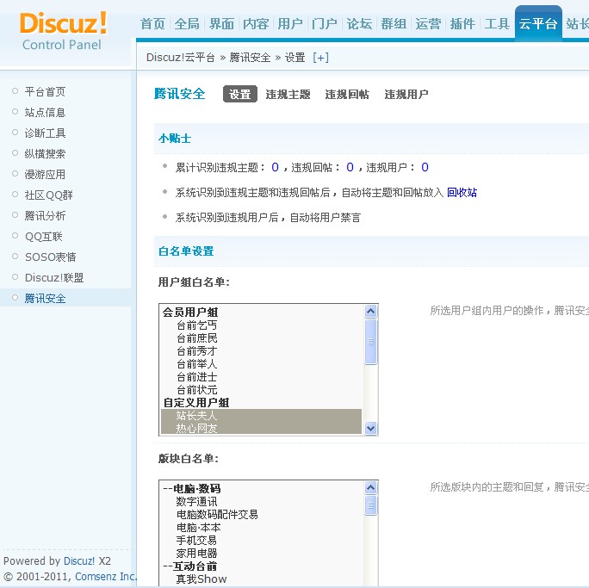Click the 违规主题 count value 0
This screenshot has width=589, height=588.
(275, 167)
